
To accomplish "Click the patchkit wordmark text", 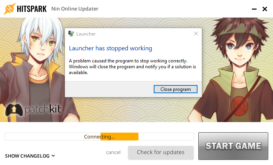I will point(43,109).
